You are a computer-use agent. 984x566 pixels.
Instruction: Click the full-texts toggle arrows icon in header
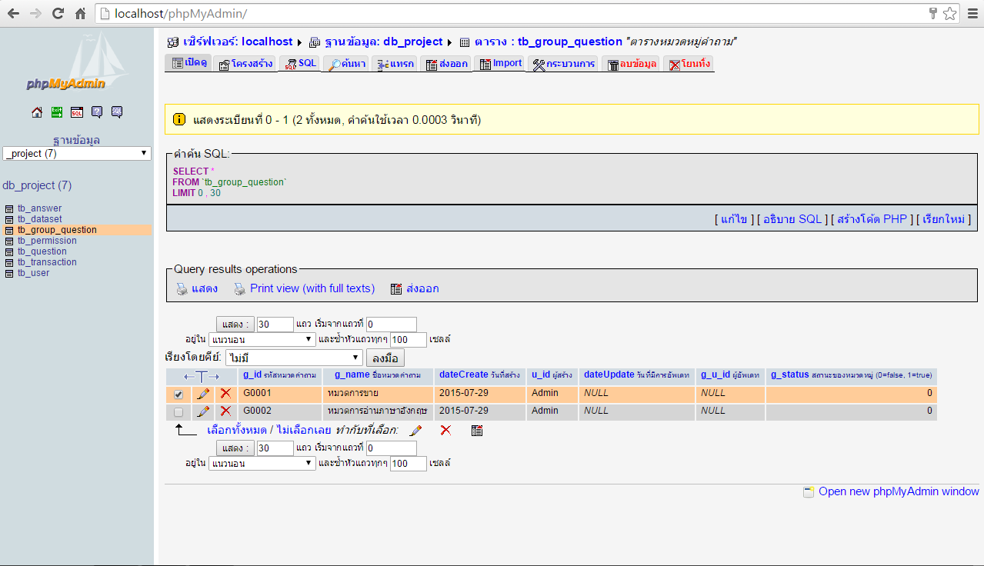(202, 377)
